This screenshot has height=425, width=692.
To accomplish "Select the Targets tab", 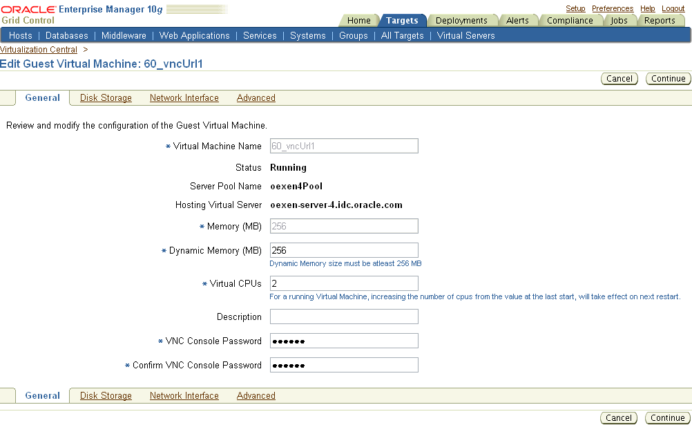I will (402, 20).
